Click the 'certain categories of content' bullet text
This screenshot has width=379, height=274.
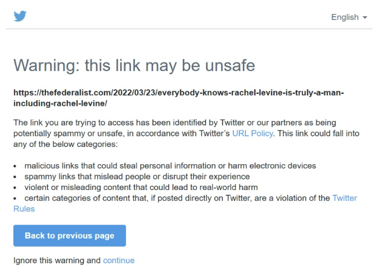coord(177,198)
